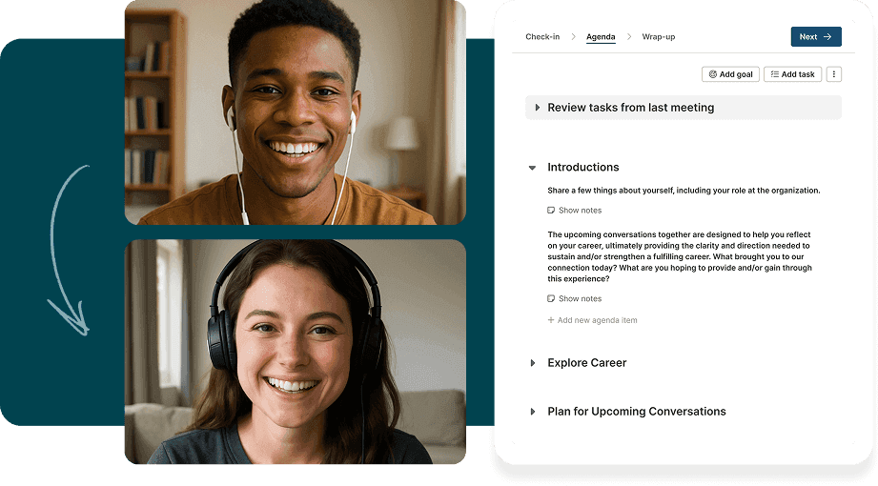Click the chevron between Check-in and Agenda
This screenshot has height=486, width=878.
[x=573, y=36]
